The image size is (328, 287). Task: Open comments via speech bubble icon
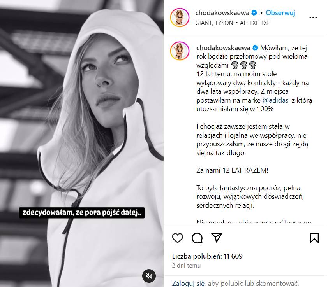coord(197,238)
